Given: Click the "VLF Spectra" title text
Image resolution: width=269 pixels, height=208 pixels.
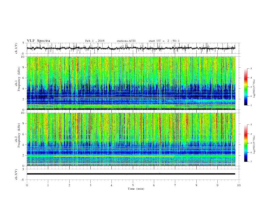Looking at the screenshot, I should (38, 41).
